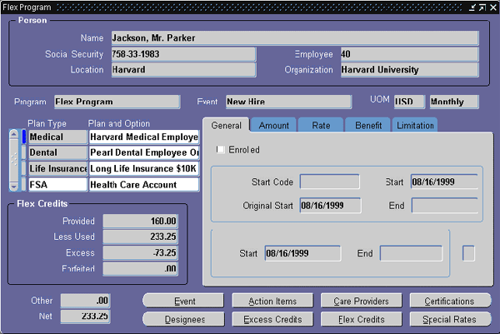500x334 pixels.
Task: Click the Net amount field
Action: 86,317
